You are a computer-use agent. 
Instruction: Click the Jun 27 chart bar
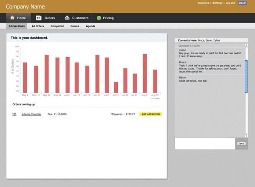(97, 74)
